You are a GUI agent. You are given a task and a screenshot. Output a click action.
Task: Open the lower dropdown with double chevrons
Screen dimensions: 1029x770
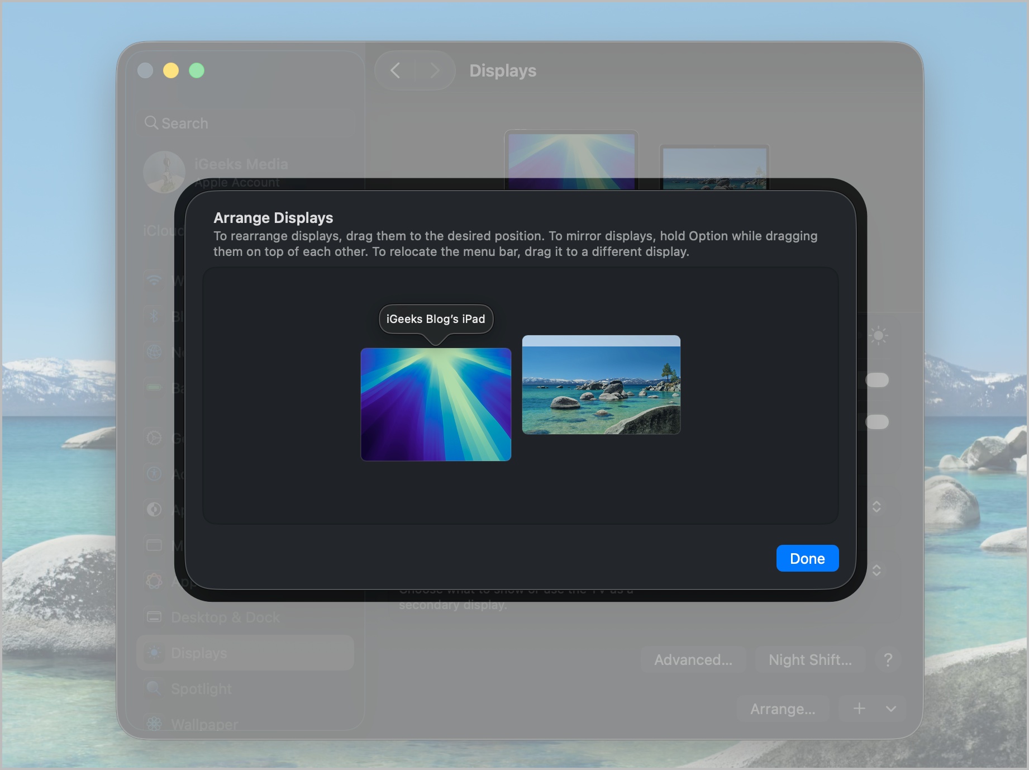(877, 571)
